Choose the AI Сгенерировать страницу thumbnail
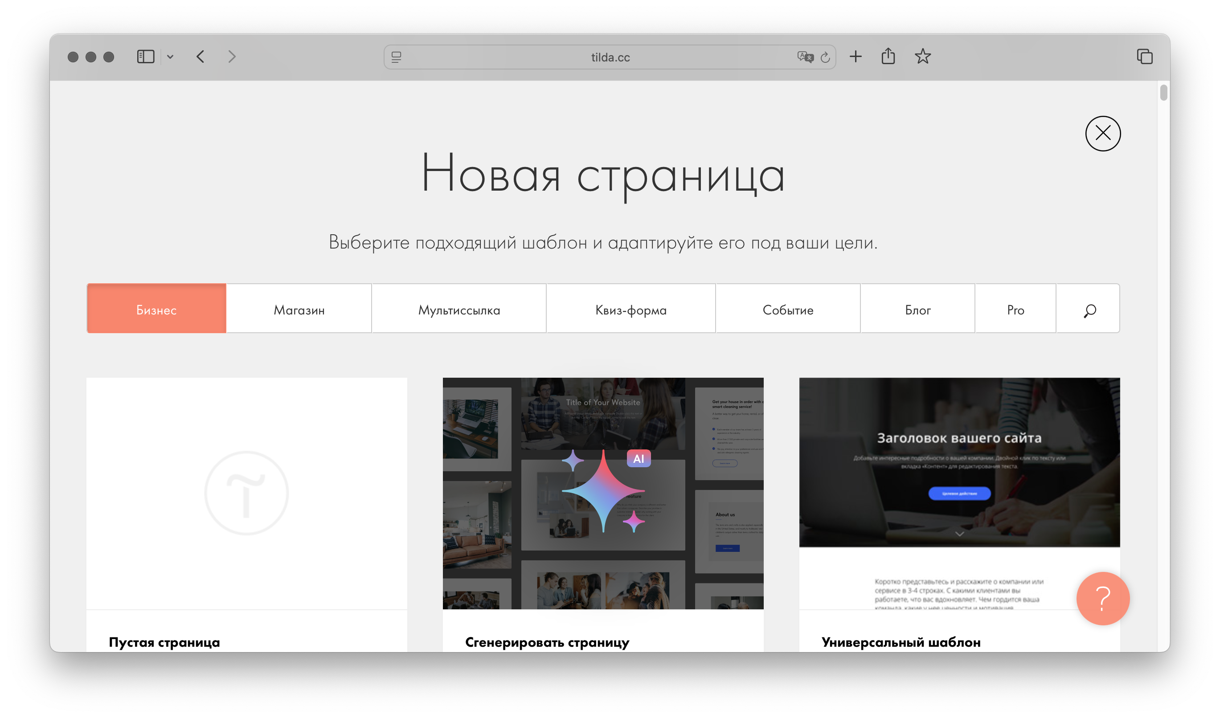The width and height of the screenshot is (1220, 718). [x=603, y=493]
